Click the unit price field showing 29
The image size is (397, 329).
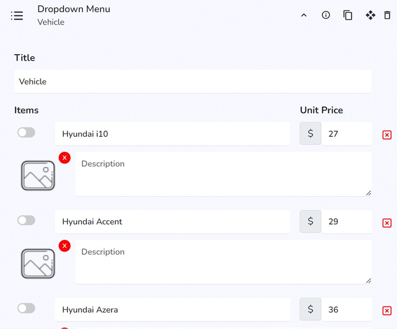tap(347, 222)
